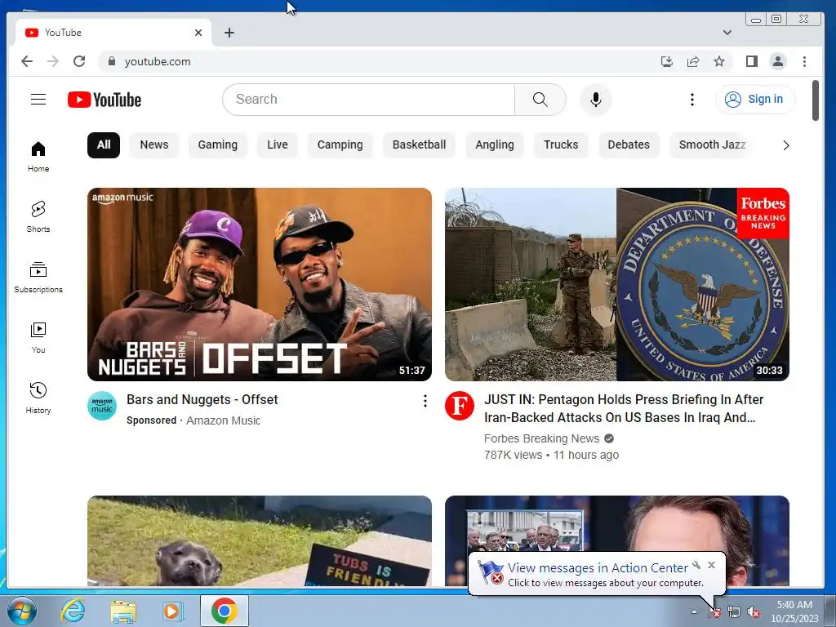Close the YouTube tab
Viewport: 836px width, 627px height.
pos(198,33)
